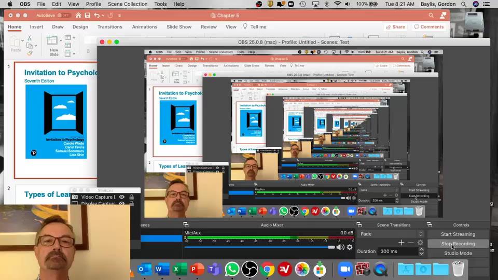
Task: Open OBS from the Dock
Action: 250,269
